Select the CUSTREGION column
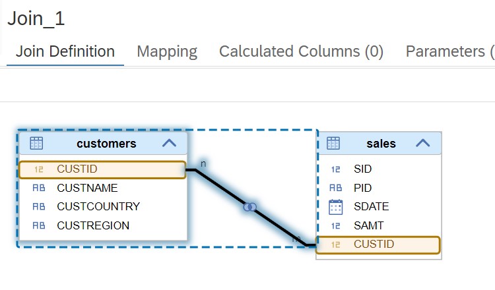 point(103,225)
